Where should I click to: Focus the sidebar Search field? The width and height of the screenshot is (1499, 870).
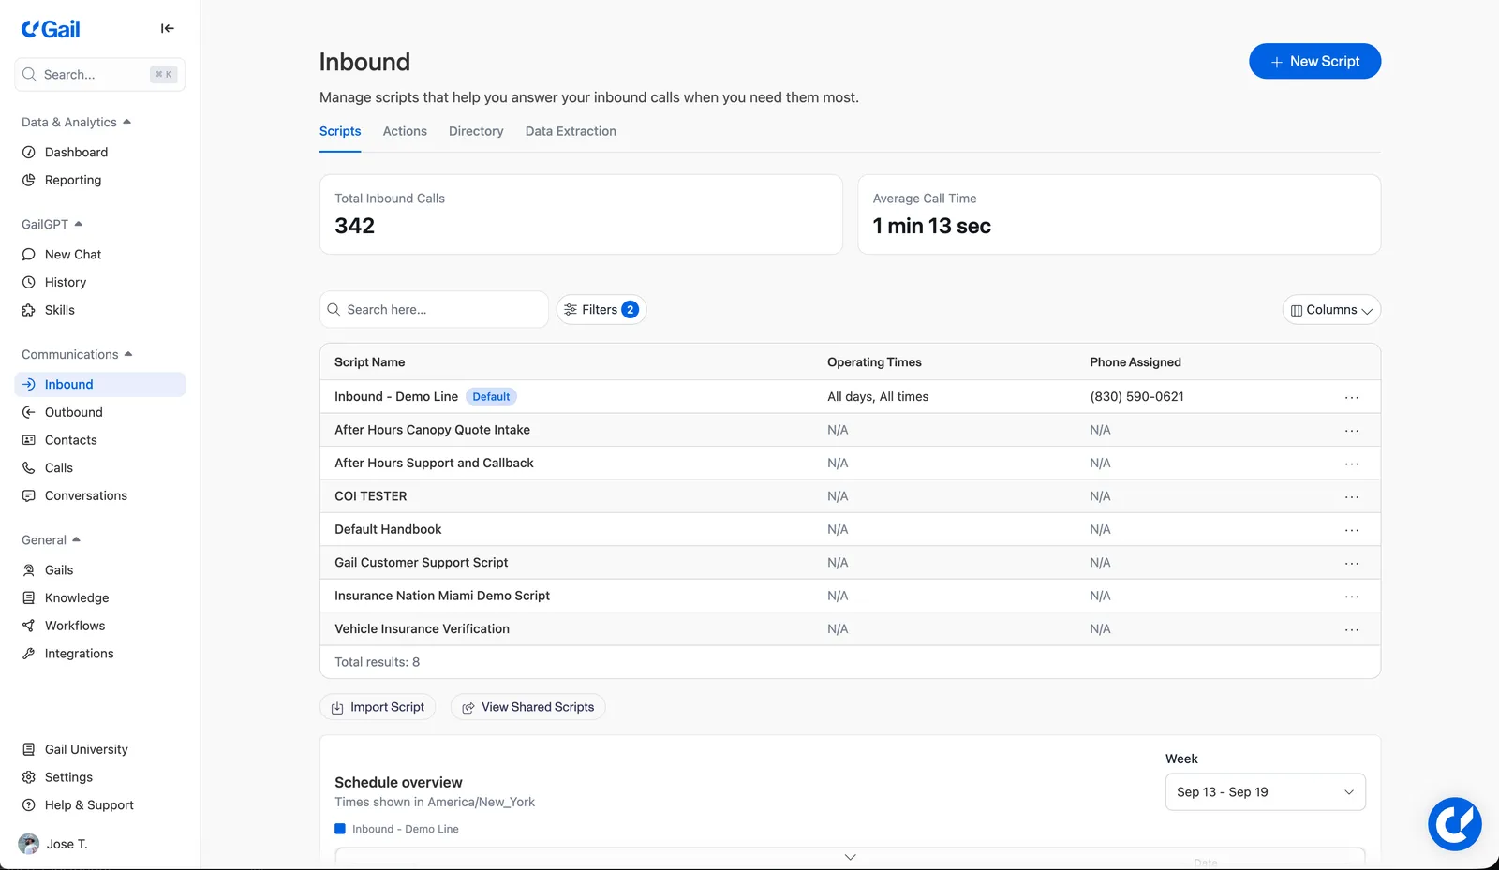(99, 75)
